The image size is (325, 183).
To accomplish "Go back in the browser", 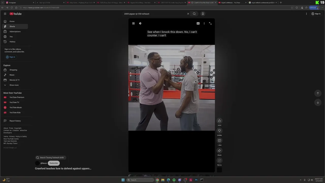I will click(3, 8).
